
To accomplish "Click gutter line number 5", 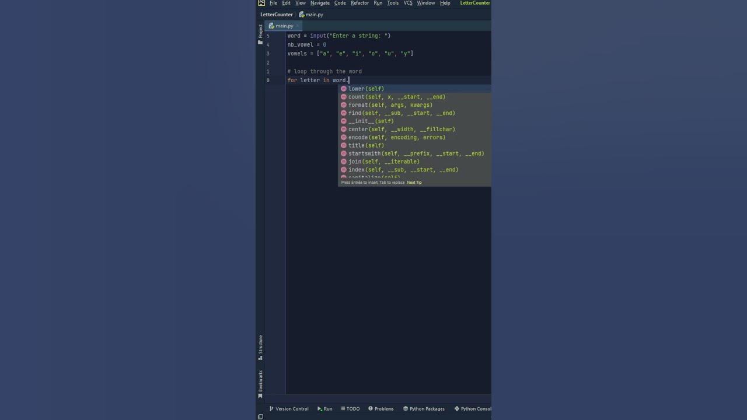I will click(268, 36).
